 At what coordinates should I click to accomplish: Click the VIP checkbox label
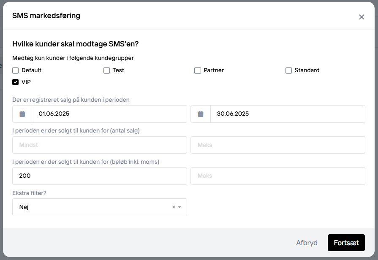point(26,82)
